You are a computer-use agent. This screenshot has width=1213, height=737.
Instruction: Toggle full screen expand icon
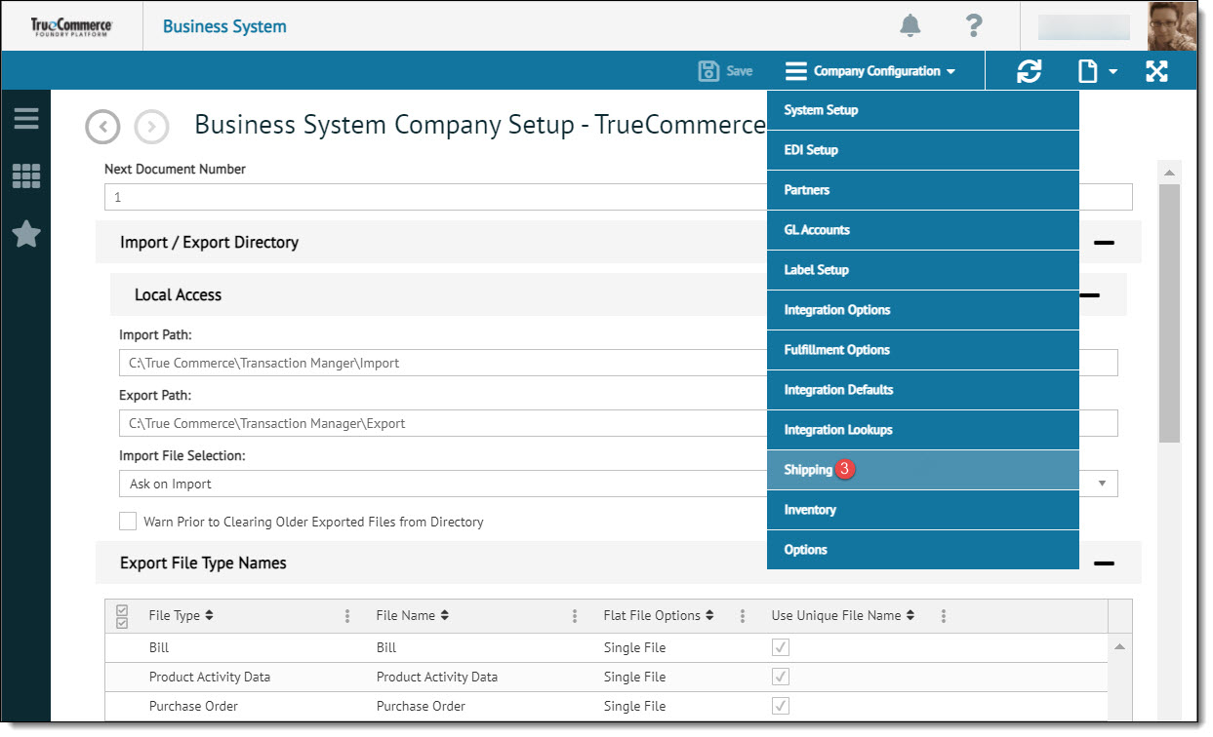1156,71
